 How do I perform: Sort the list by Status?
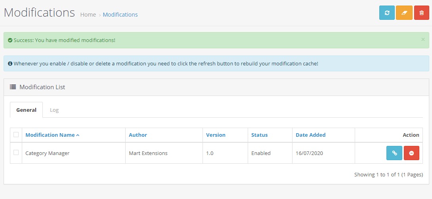[260, 135]
